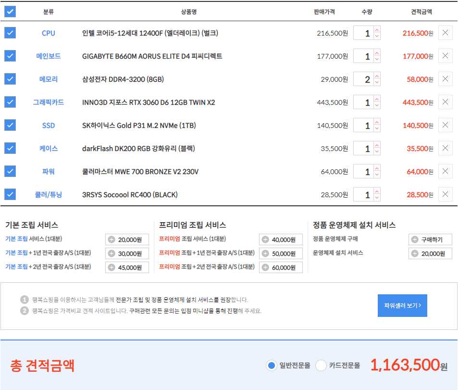Screen dimensions: 459x390
Task: Click the 프리미엄 조립 서비스 (1대분) link
Action: 192,239
